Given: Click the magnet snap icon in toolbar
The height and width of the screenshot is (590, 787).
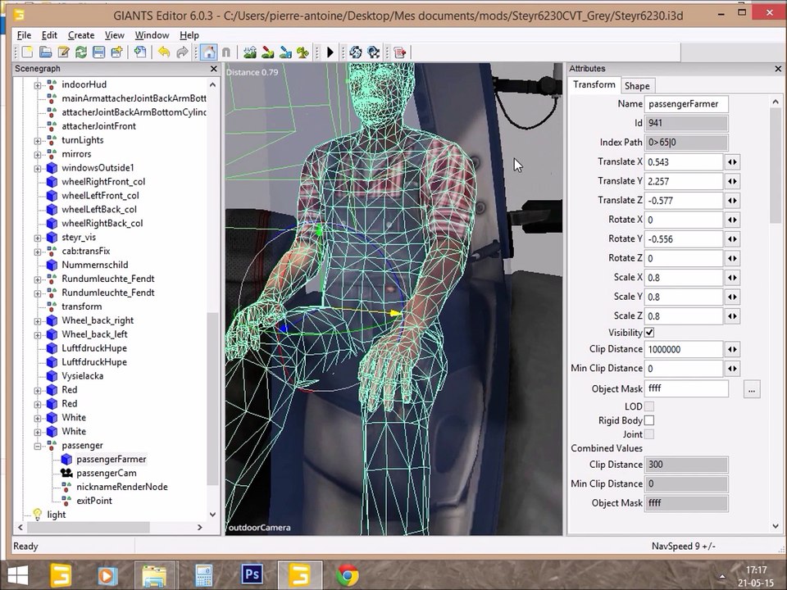Looking at the screenshot, I should [x=226, y=52].
